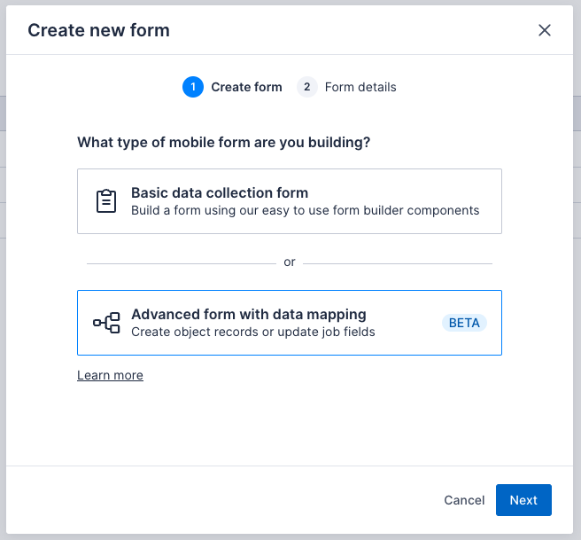
Task: Click the step 2 number circle
Action: click(x=307, y=87)
